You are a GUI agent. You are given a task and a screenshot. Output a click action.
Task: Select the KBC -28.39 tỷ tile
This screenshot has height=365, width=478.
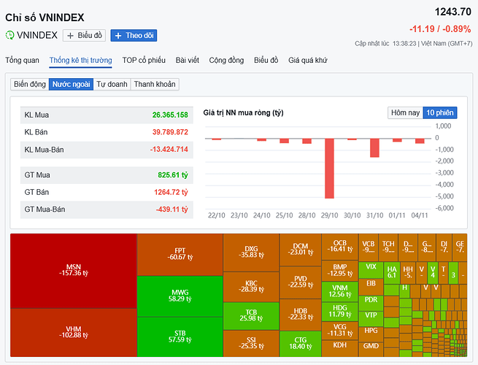click(251, 287)
